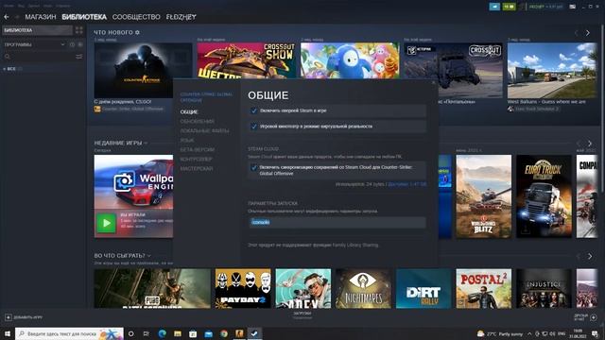Select БЕТА-ВЕРСИИ in properties sidebar
The height and width of the screenshot is (340, 605).
198,149
